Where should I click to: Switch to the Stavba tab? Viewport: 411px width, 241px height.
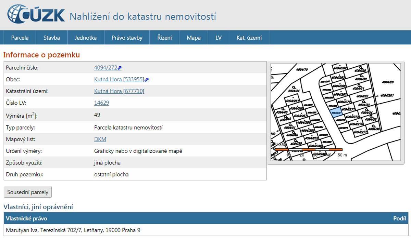pos(51,38)
